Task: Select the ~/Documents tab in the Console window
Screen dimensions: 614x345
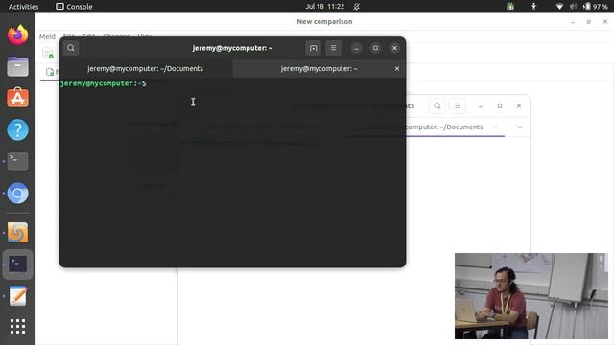Action: pyautogui.click(x=444, y=127)
